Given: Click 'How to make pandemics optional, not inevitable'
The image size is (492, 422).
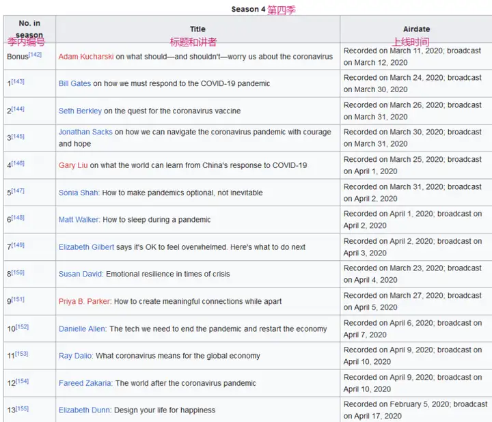Looking at the screenshot, I should pyautogui.click(x=182, y=193).
